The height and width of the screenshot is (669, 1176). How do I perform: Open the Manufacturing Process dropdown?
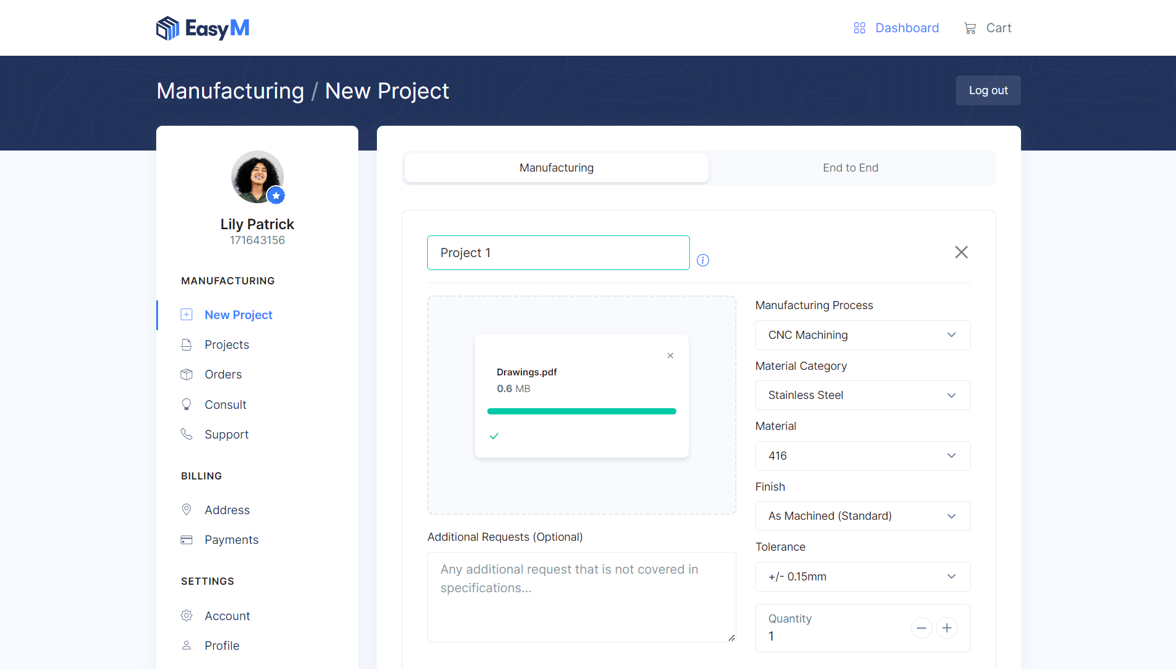click(x=862, y=335)
